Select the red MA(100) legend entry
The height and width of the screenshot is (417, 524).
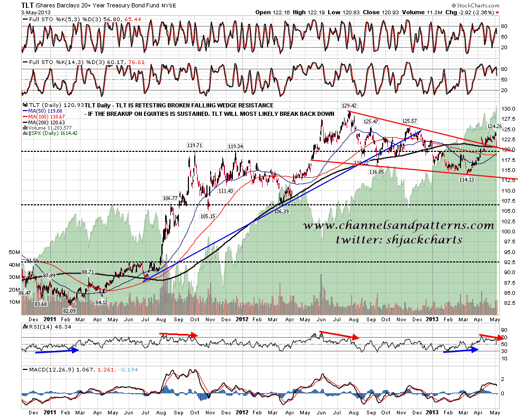coord(43,117)
